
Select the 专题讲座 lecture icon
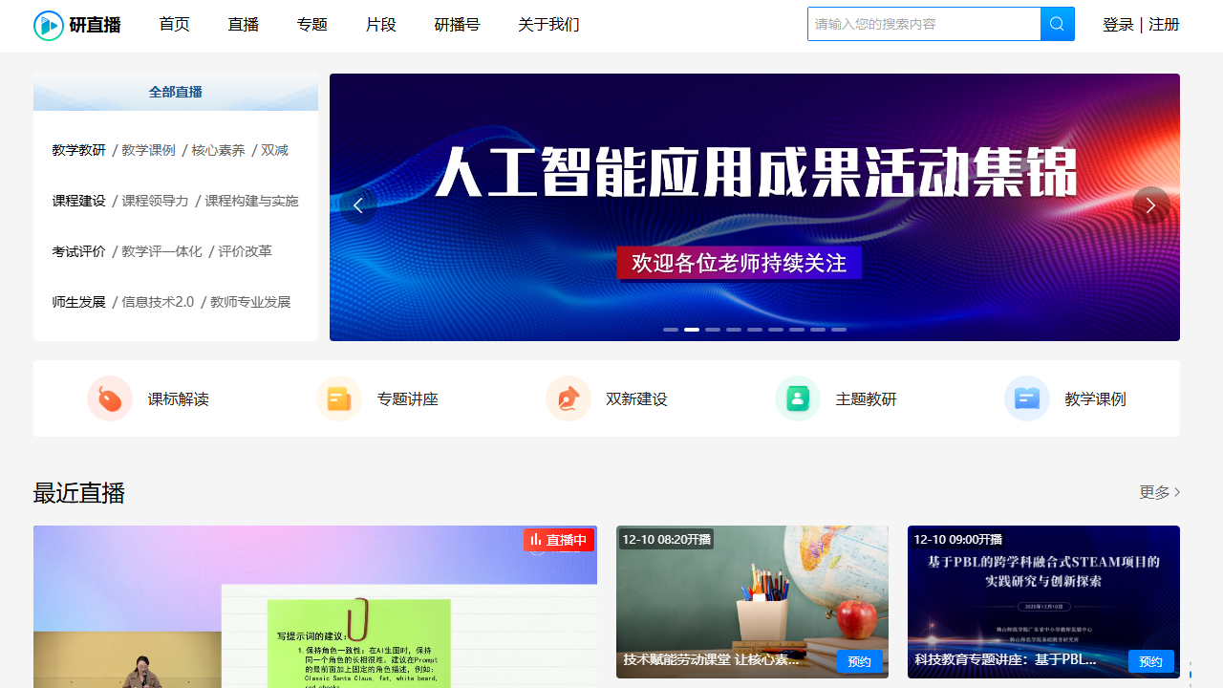point(339,398)
